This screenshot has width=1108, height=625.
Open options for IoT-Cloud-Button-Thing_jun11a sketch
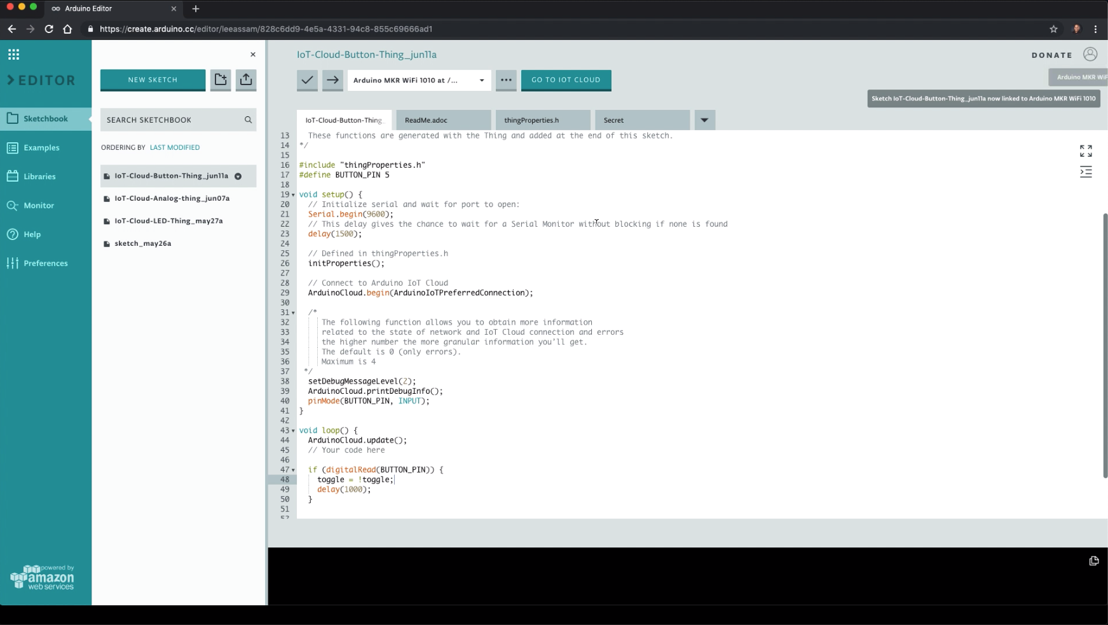(x=238, y=176)
